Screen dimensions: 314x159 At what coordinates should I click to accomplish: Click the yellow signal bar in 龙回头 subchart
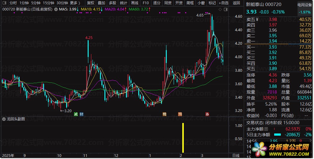click(x=183, y=137)
